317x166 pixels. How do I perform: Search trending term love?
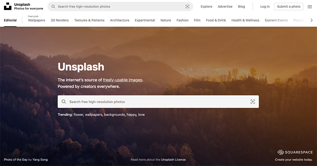[x=141, y=114]
